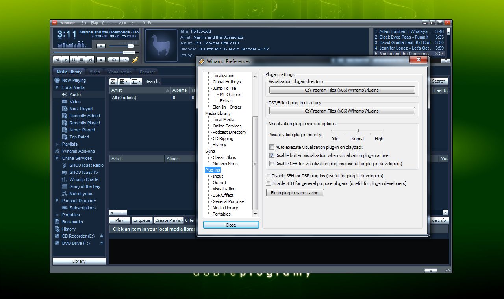The height and width of the screenshot is (299, 504).
Task: Check Disable SEH for visualization plug-ins
Action: pyautogui.click(x=272, y=164)
